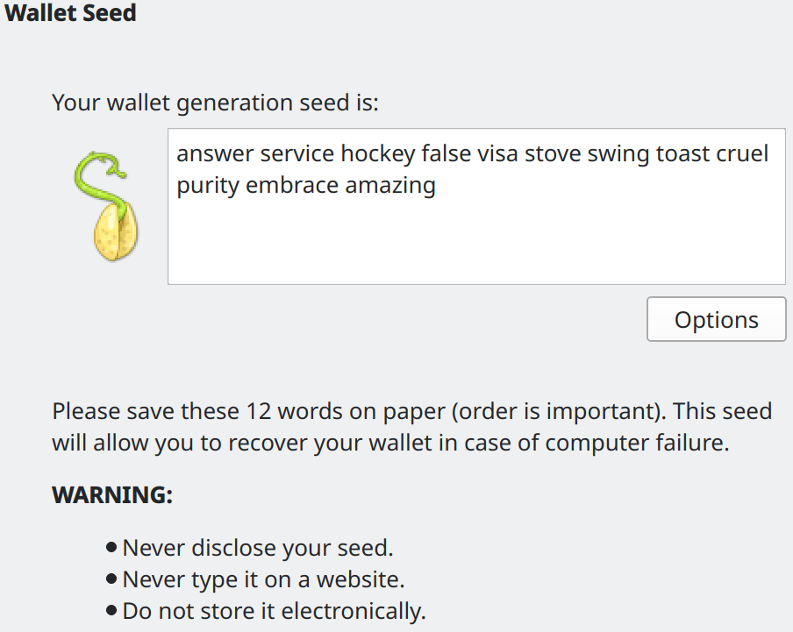
Task: Click the "Your wallet generation seed is:" label
Action: click(215, 103)
